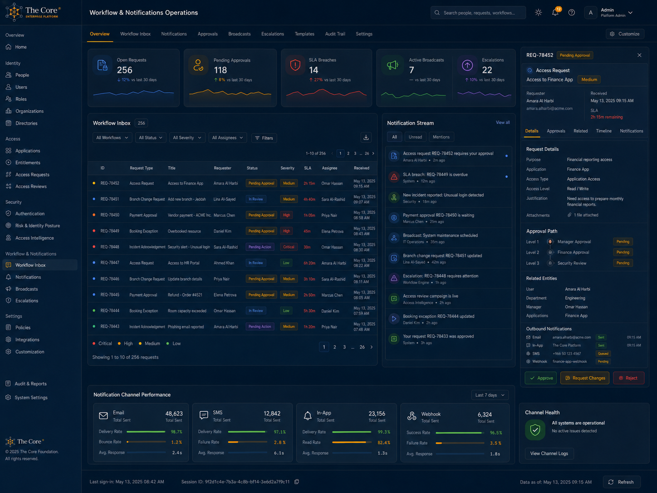Open the Timeline tab in request panel

tap(603, 131)
